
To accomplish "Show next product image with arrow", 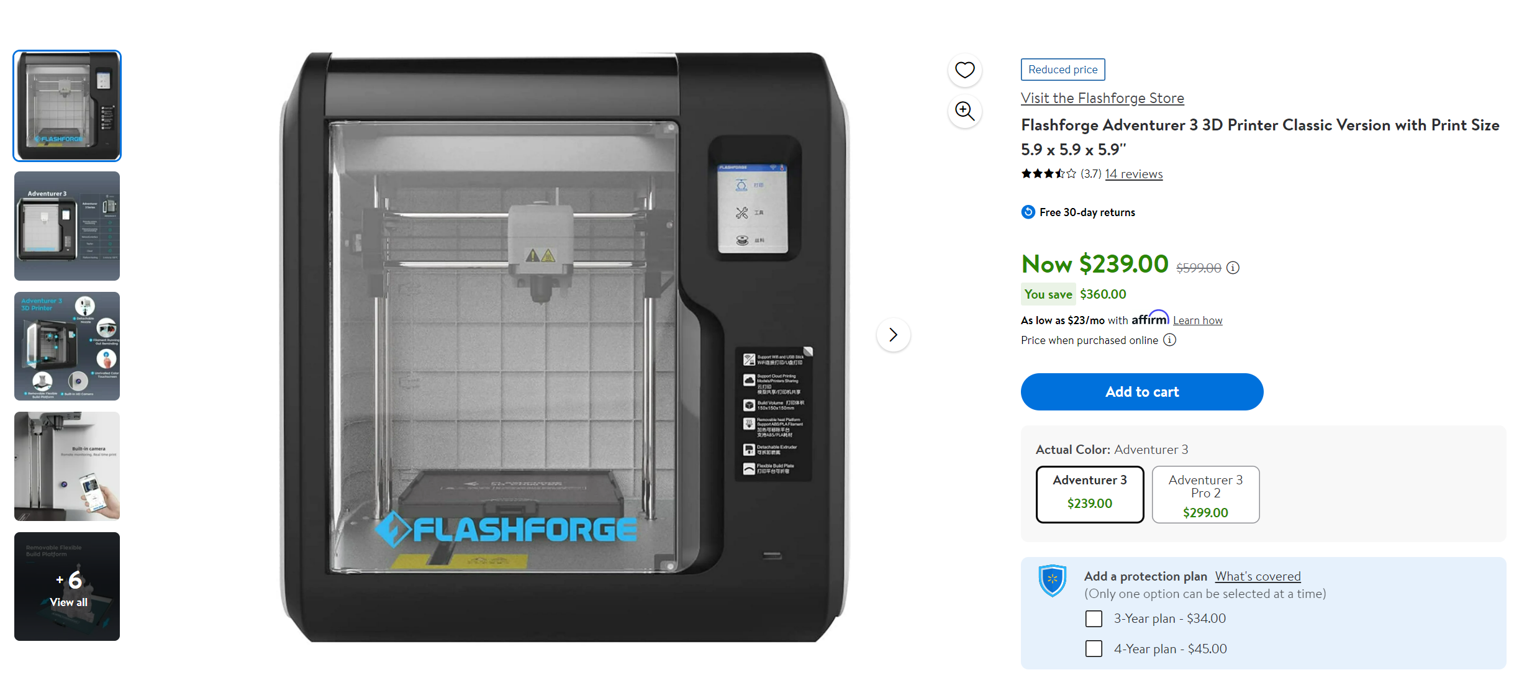I will [893, 335].
